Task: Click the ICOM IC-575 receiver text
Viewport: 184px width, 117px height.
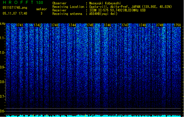Action: pyautogui.click(x=117, y=10)
